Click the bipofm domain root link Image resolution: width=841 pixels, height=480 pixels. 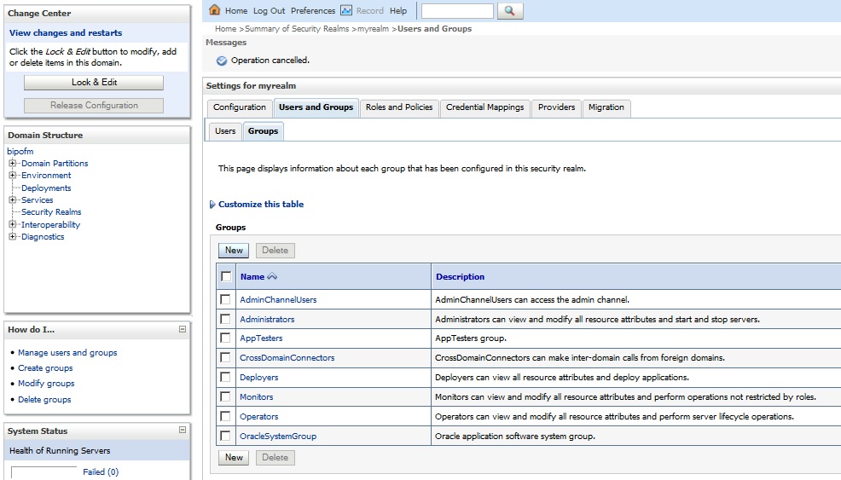(x=20, y=151)
